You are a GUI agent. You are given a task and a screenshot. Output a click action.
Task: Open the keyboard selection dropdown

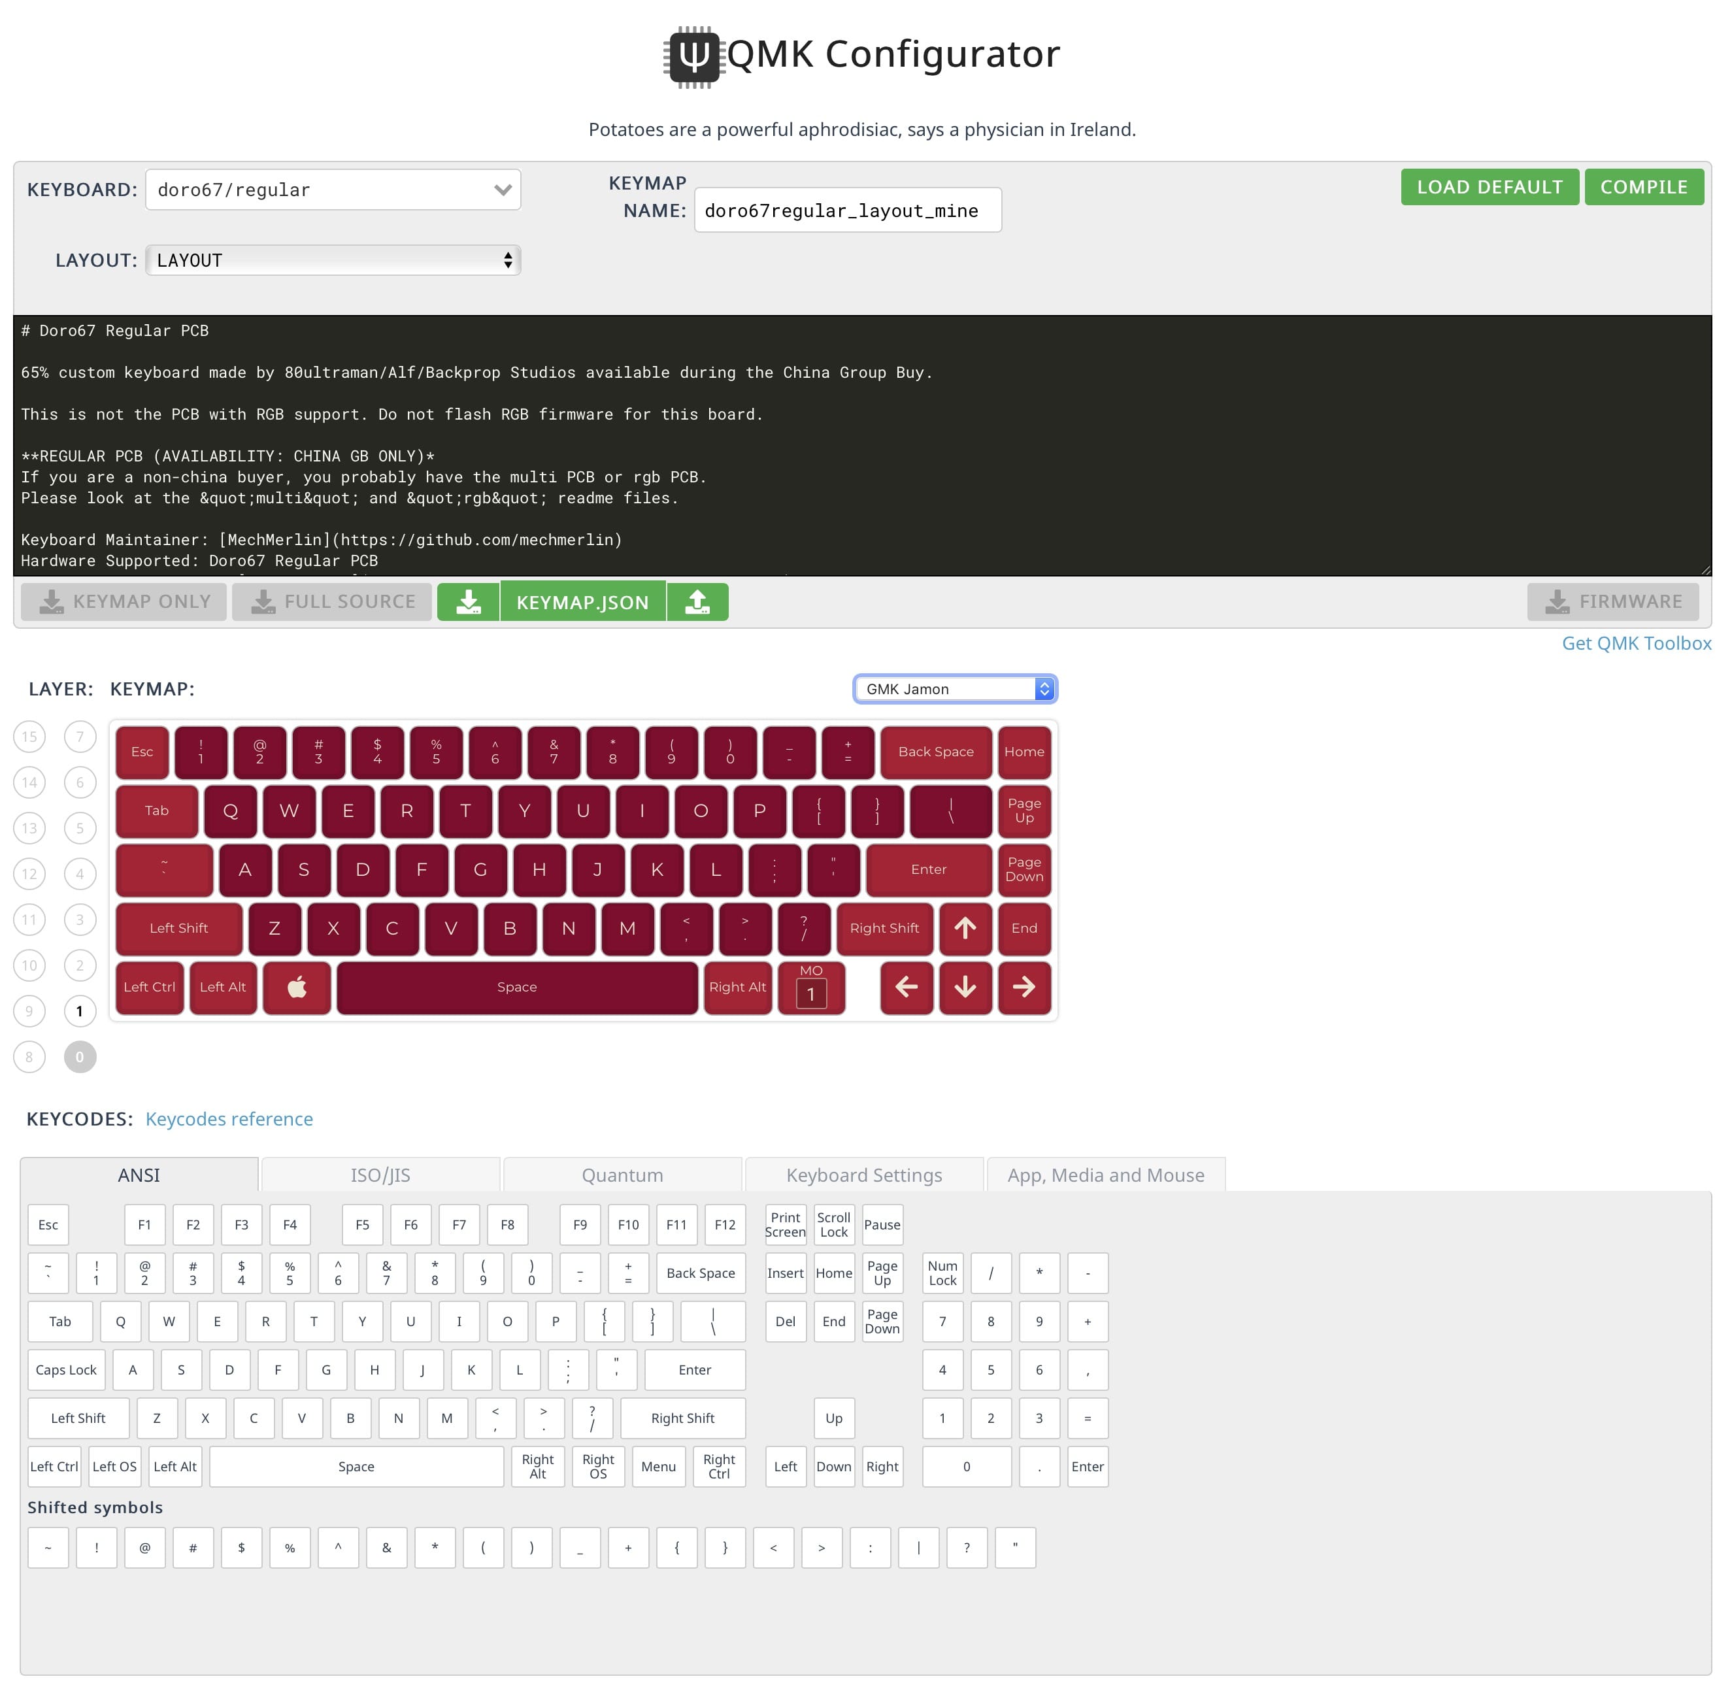(x=333, y=189)
